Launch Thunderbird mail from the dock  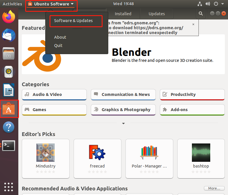[x=9, y=35]
